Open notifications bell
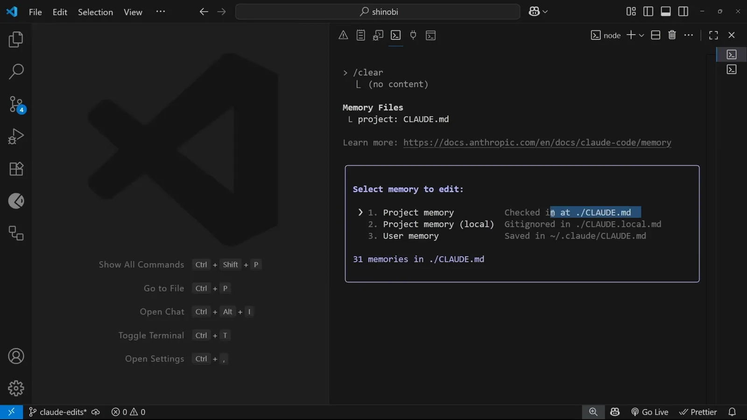The image size is (747, 420). 732,412
